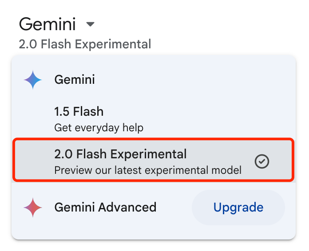309x251 pixels.
Task: Click the word Upgrade in blue
Action: pyautogui.click(x=238, y=208)
